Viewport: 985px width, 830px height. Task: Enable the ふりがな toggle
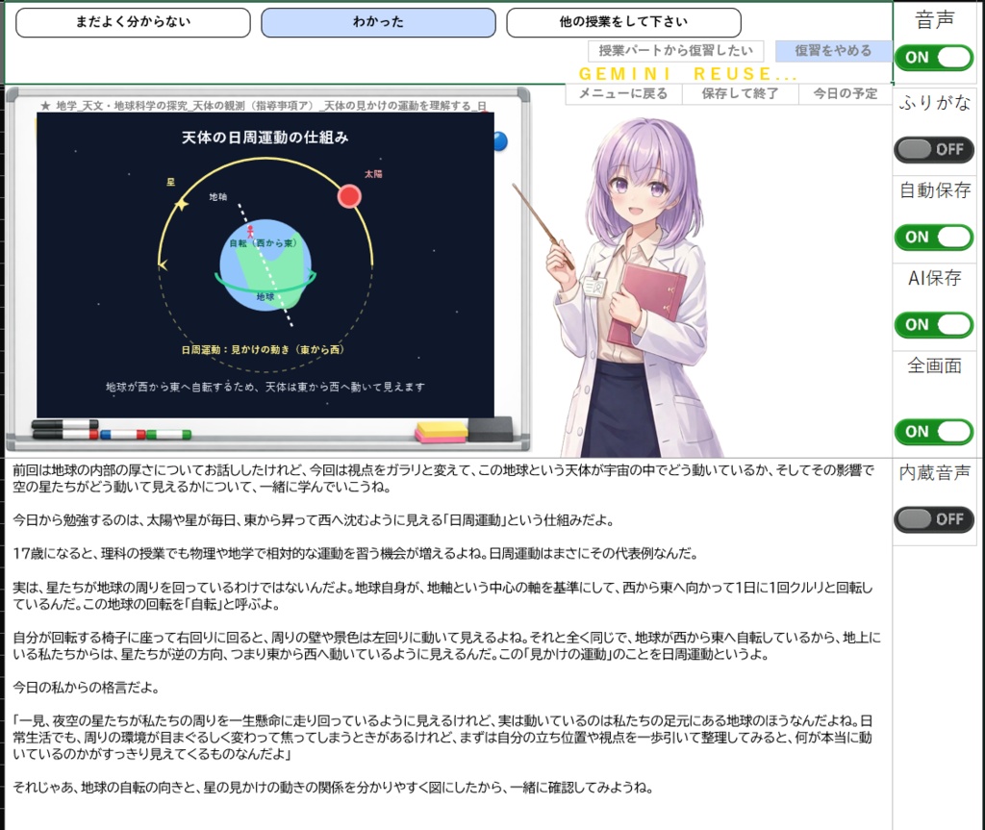point(934,149)
